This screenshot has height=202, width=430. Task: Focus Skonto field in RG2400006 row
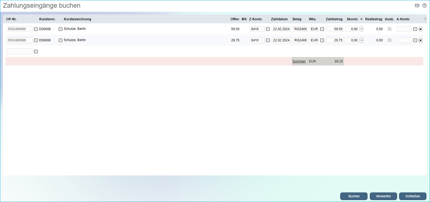tap(352, 40)
